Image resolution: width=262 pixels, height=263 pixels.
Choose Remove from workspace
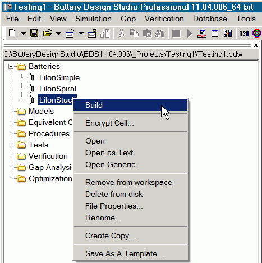(x=130, y=182)
